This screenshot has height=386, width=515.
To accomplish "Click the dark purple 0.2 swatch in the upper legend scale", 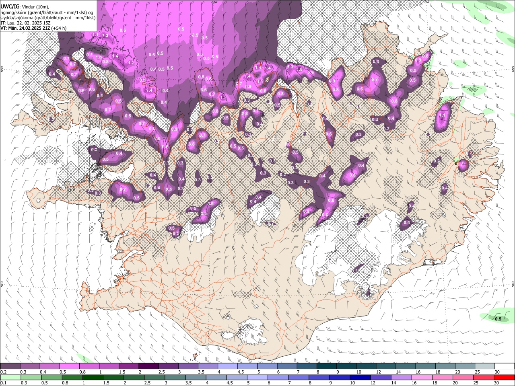I will [10, 366].
